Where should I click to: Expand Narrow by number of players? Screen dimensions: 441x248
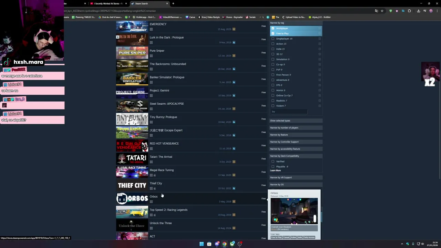coord(296,128)
